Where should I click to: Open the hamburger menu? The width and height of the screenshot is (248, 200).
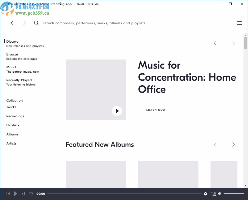(x=239, y=23)
